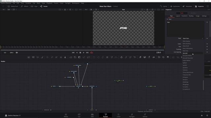Go to last frame
Image resolution: width=211 pixels, height=118 pixels.
pyautogui.click(x=87, y=53)
